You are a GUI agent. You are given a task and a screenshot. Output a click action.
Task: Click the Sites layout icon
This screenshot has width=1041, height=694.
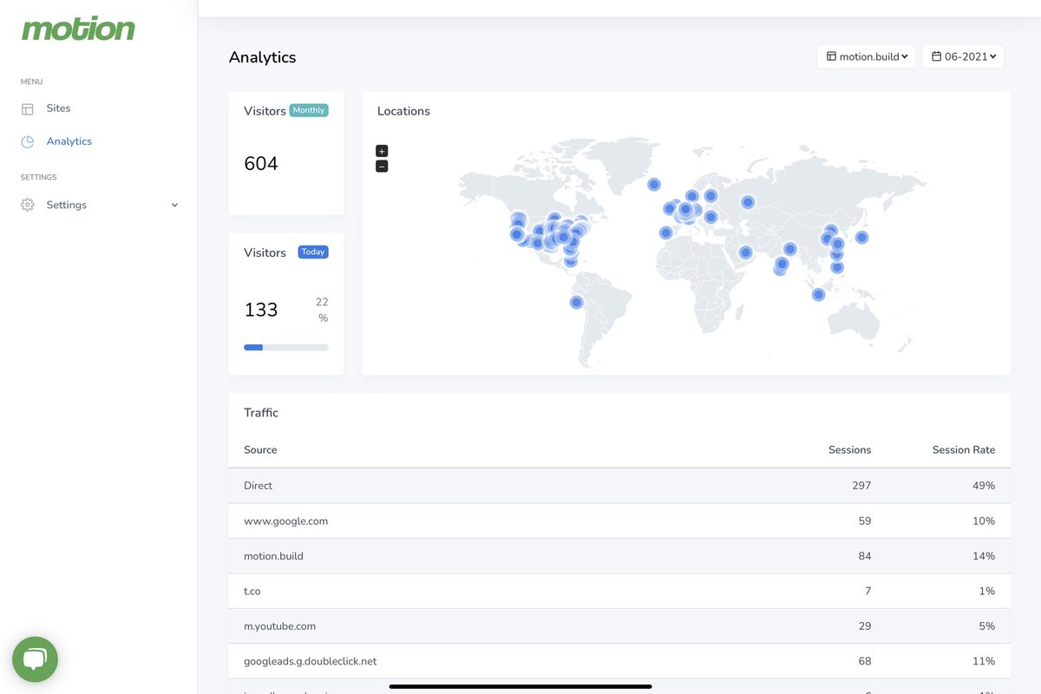tap(28, 109)
